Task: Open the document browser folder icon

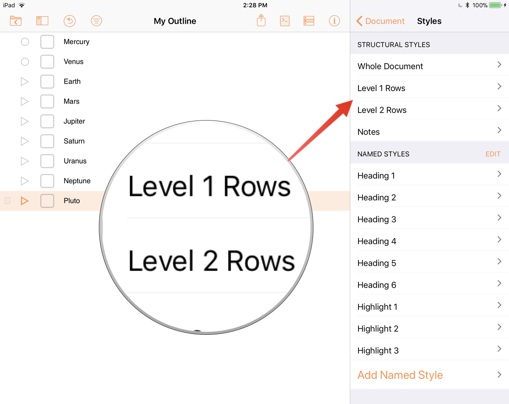Action: pos(16,21)
